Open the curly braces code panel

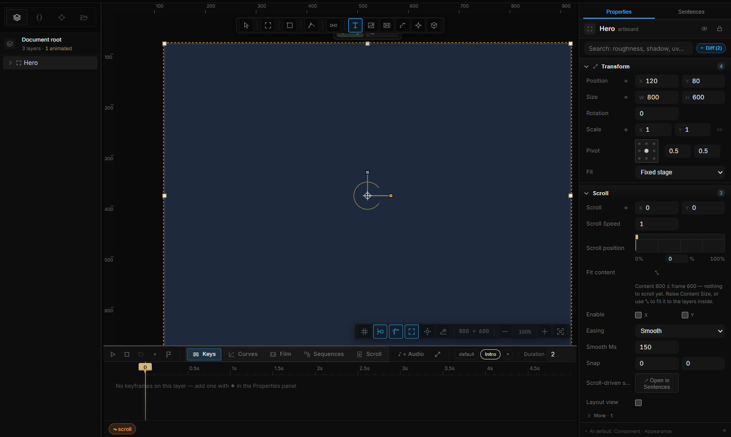click(x=39, y=17)
